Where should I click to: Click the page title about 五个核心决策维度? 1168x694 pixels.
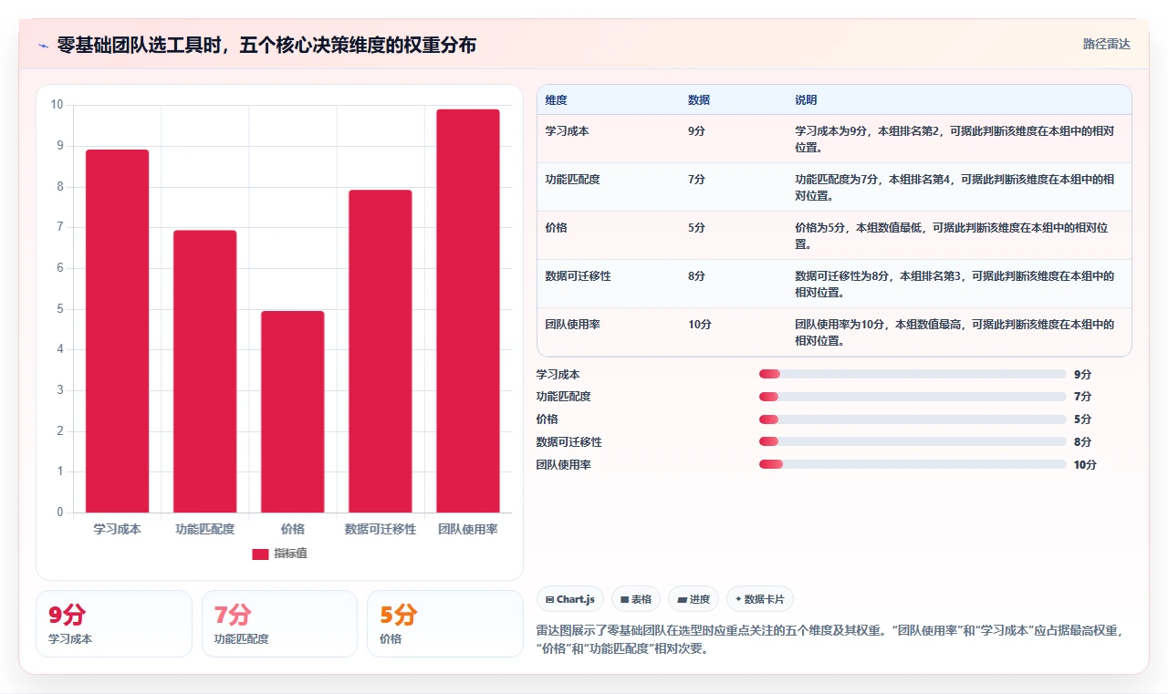[x=266, y=45]
